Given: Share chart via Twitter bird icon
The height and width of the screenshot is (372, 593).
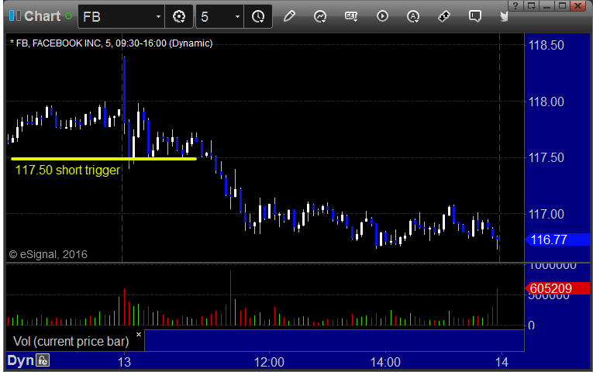Looking at the screenshot, I should [504, 16].
